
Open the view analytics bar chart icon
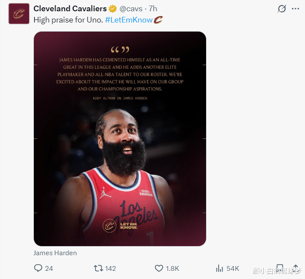[220, 268]
